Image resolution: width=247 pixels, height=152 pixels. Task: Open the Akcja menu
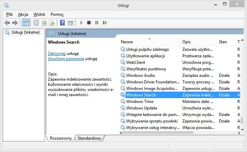tap(23, 14)
